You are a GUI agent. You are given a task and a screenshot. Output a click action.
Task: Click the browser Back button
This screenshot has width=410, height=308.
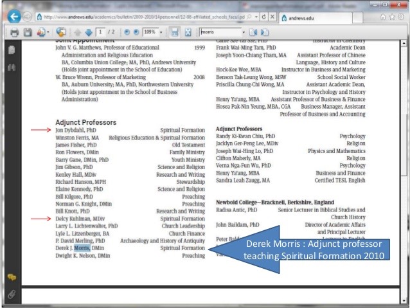pyautogui.click(x=14, y=17)
